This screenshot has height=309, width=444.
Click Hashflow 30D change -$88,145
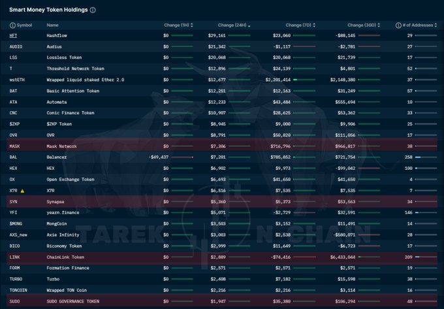click(345, 36)
